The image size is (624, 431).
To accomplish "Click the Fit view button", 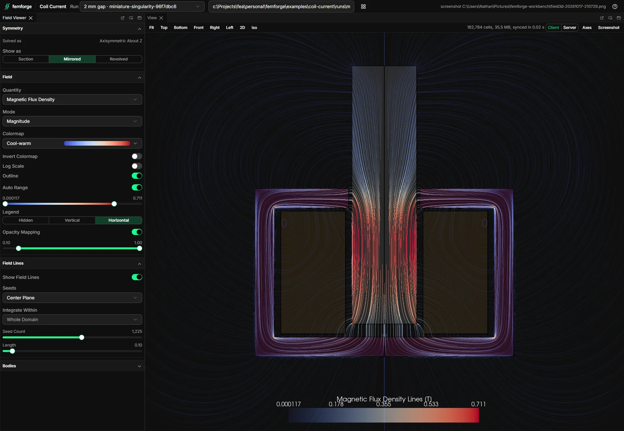I will (x=152, y=28).
